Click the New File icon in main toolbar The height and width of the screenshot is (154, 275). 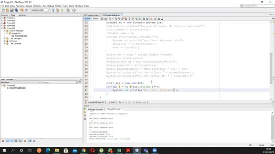coord(3,10)
